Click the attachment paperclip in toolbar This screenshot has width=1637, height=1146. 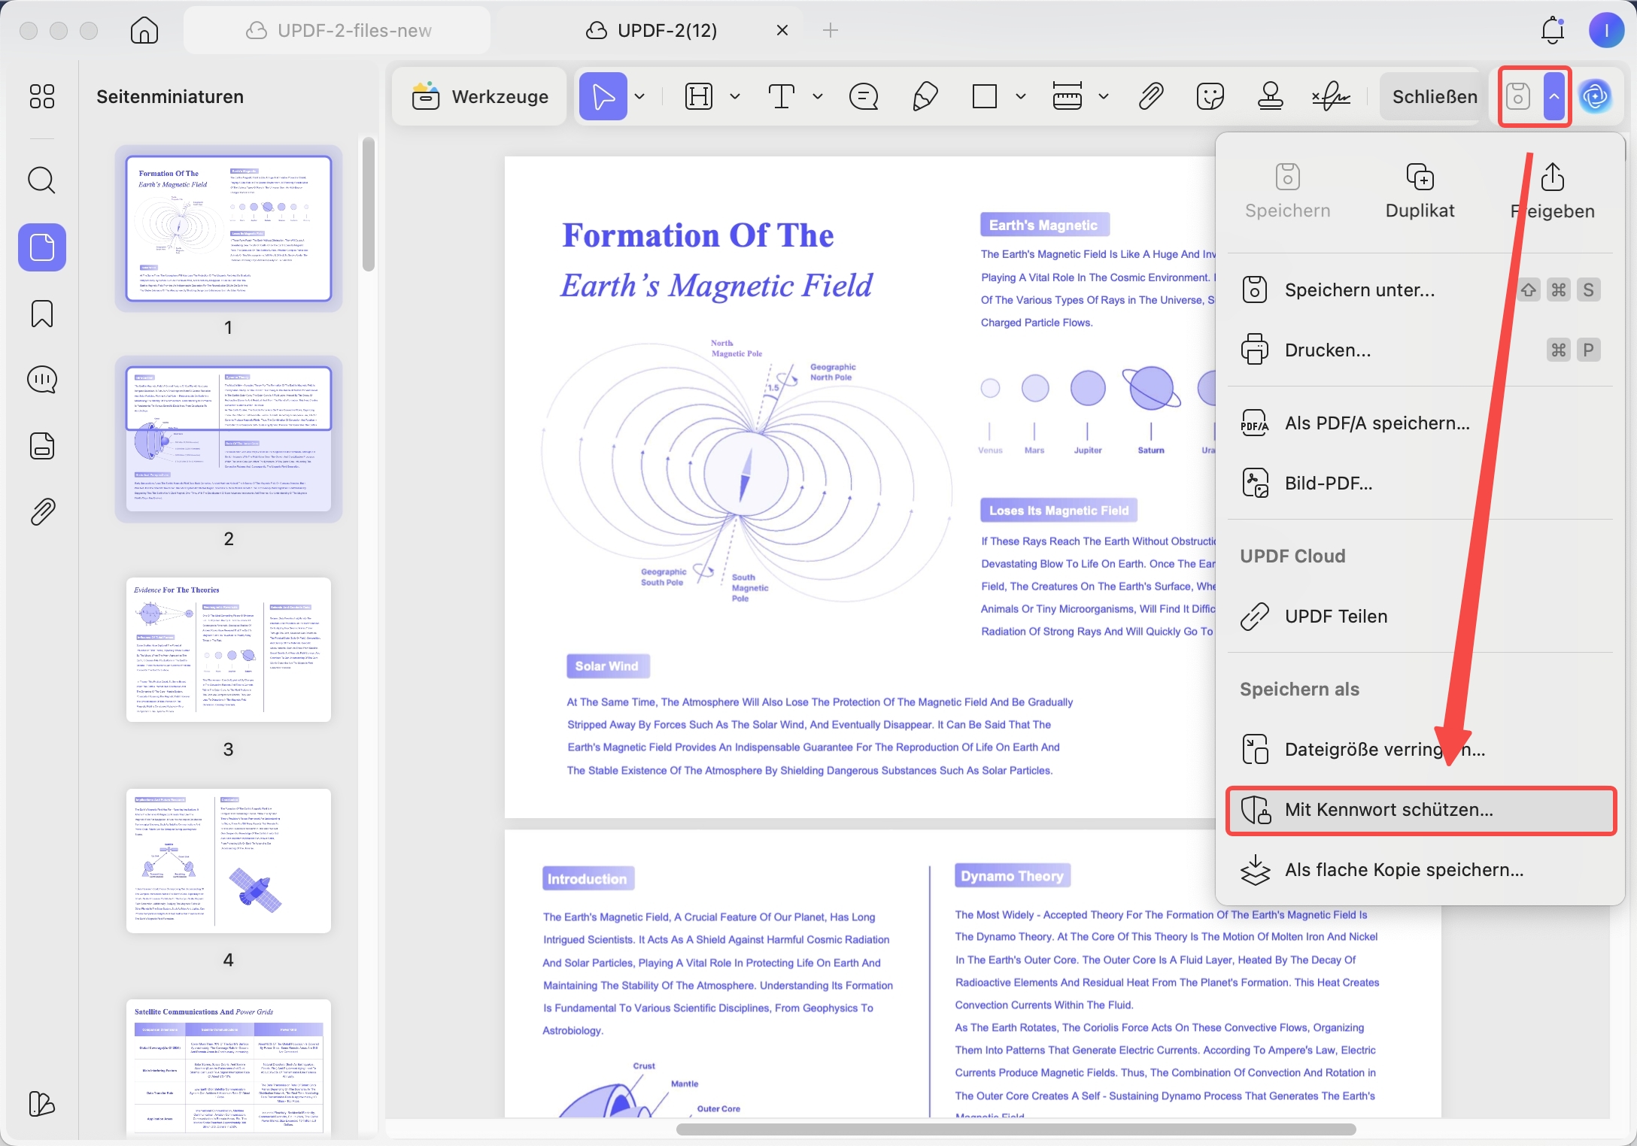(x=1150, y=96)
